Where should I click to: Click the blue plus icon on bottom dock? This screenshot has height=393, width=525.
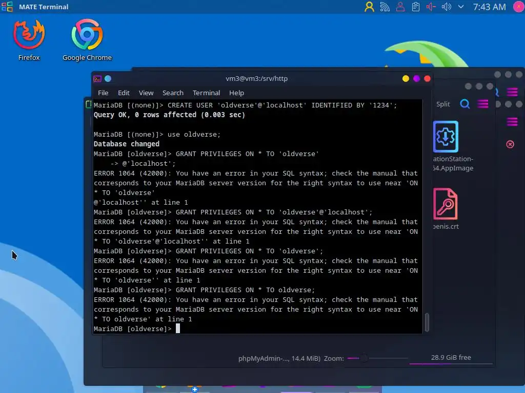pos(194,389)
